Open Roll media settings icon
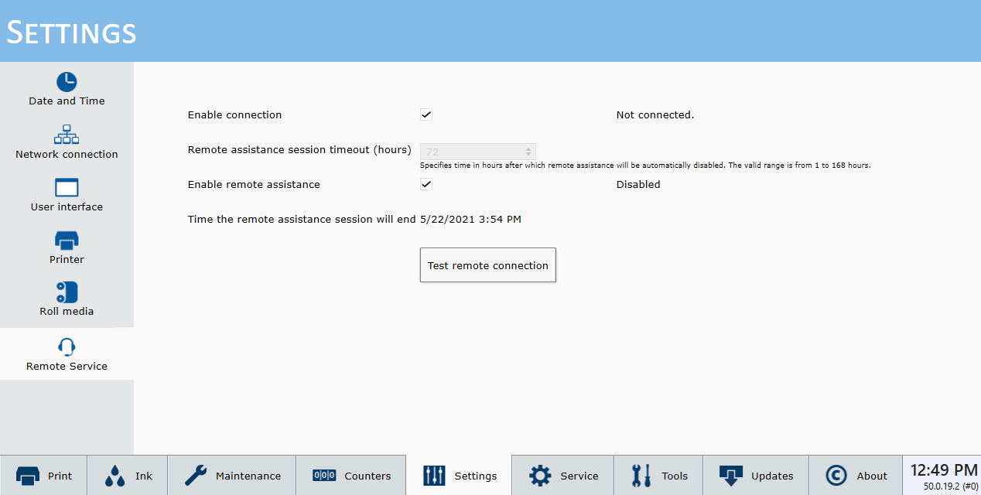The image size is (981, 495). (x=67, y=292)
